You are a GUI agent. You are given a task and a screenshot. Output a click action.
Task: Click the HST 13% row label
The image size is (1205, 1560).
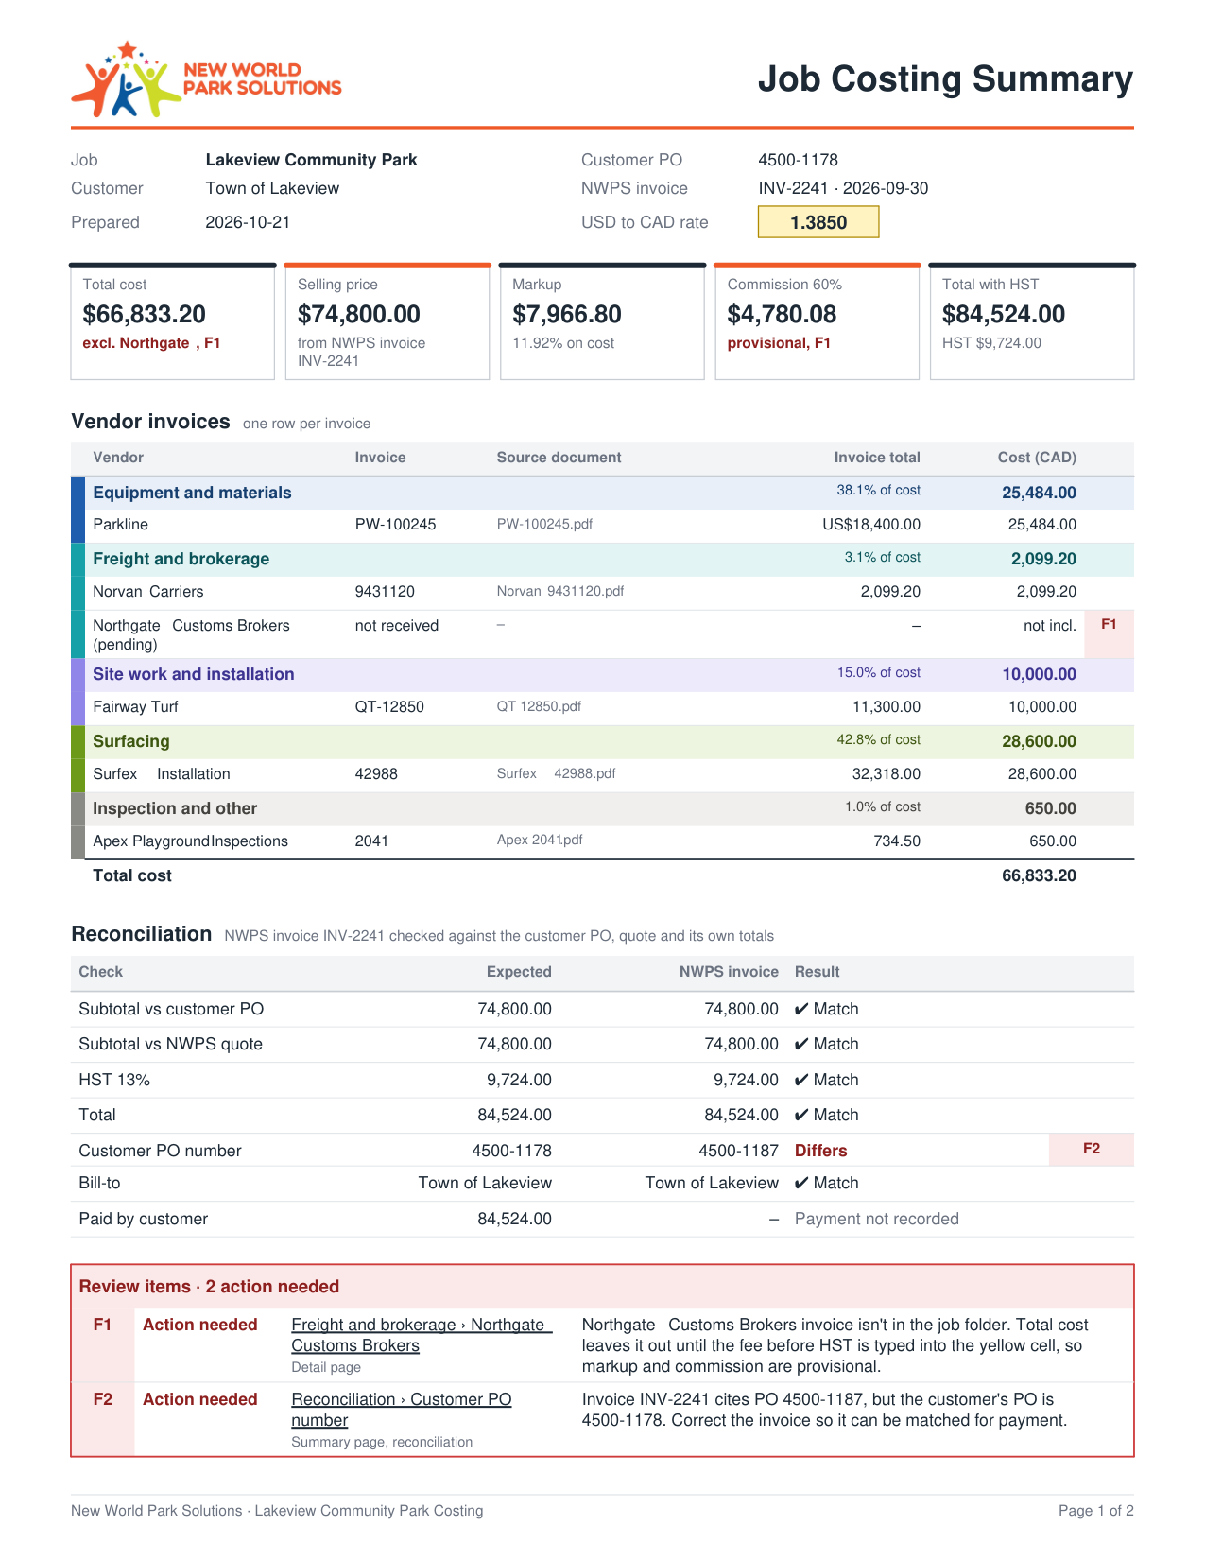[114, 1080]
